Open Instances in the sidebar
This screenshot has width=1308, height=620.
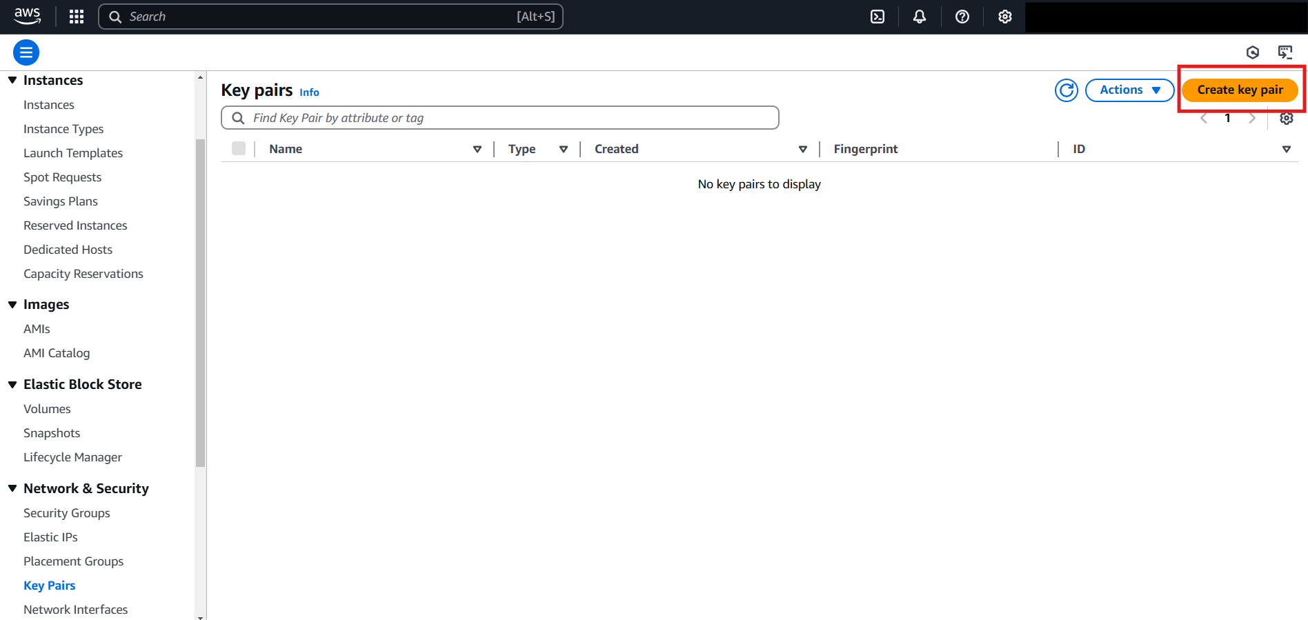pyautogui.click(x=49, y=105)
